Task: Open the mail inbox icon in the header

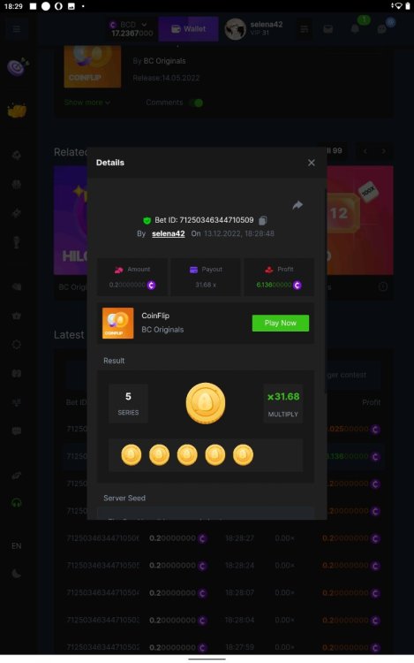Action: coord(327,29)
